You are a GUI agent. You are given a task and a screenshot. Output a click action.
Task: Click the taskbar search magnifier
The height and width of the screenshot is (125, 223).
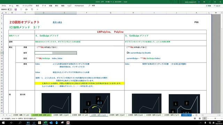pyautogui.click(x=20, y=123)
